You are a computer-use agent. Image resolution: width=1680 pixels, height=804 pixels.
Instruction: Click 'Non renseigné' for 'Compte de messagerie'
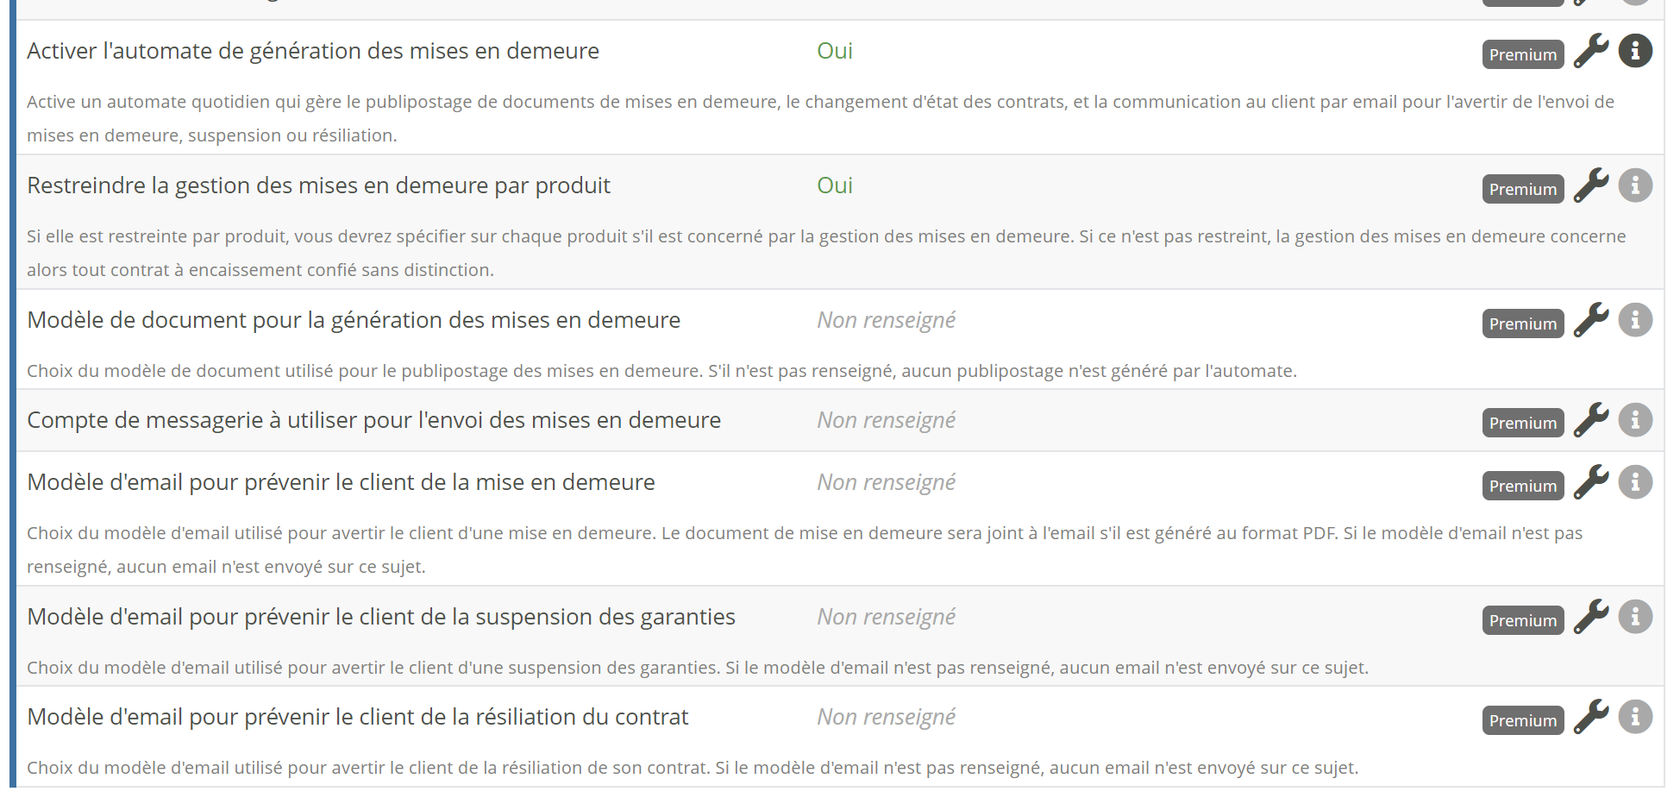(886, 420)
